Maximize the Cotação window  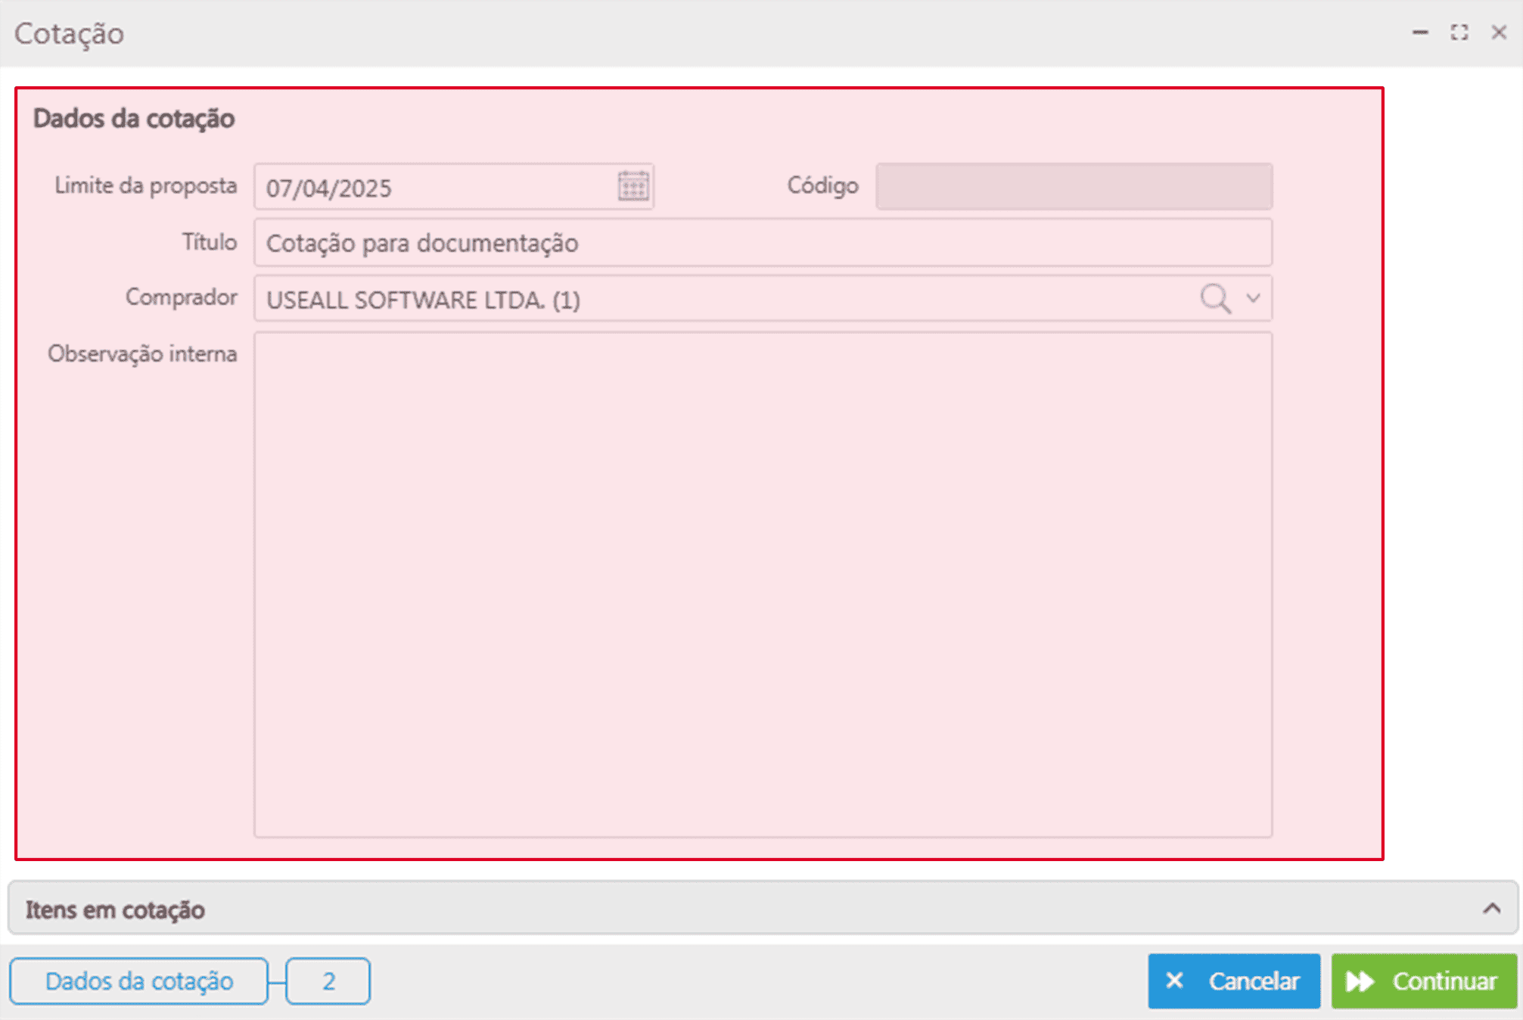point(1459,33)
